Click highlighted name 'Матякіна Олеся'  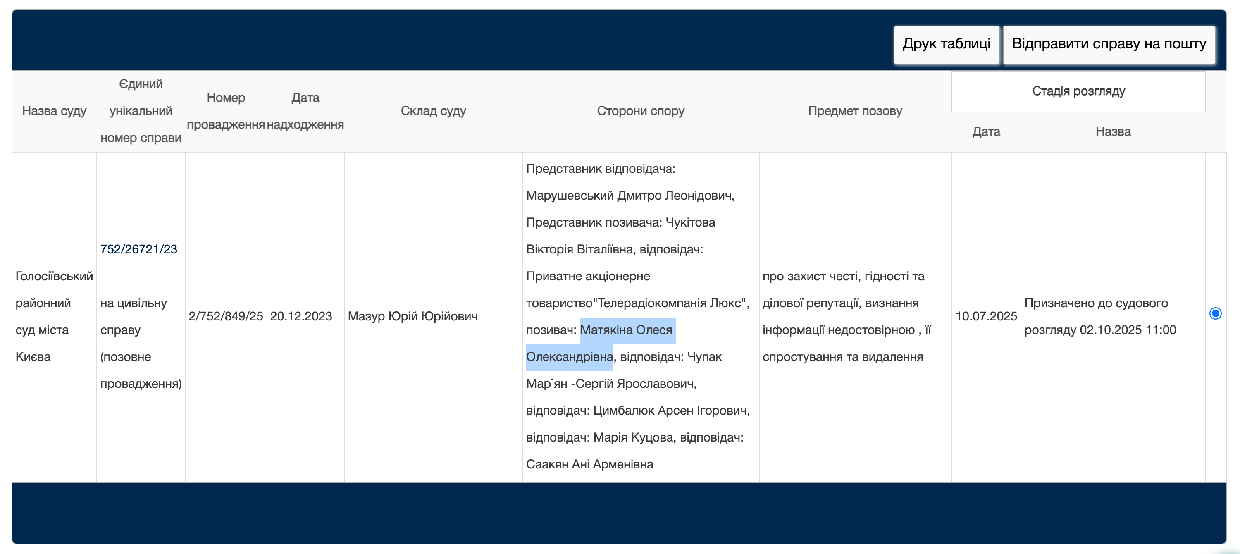[626, 330]
